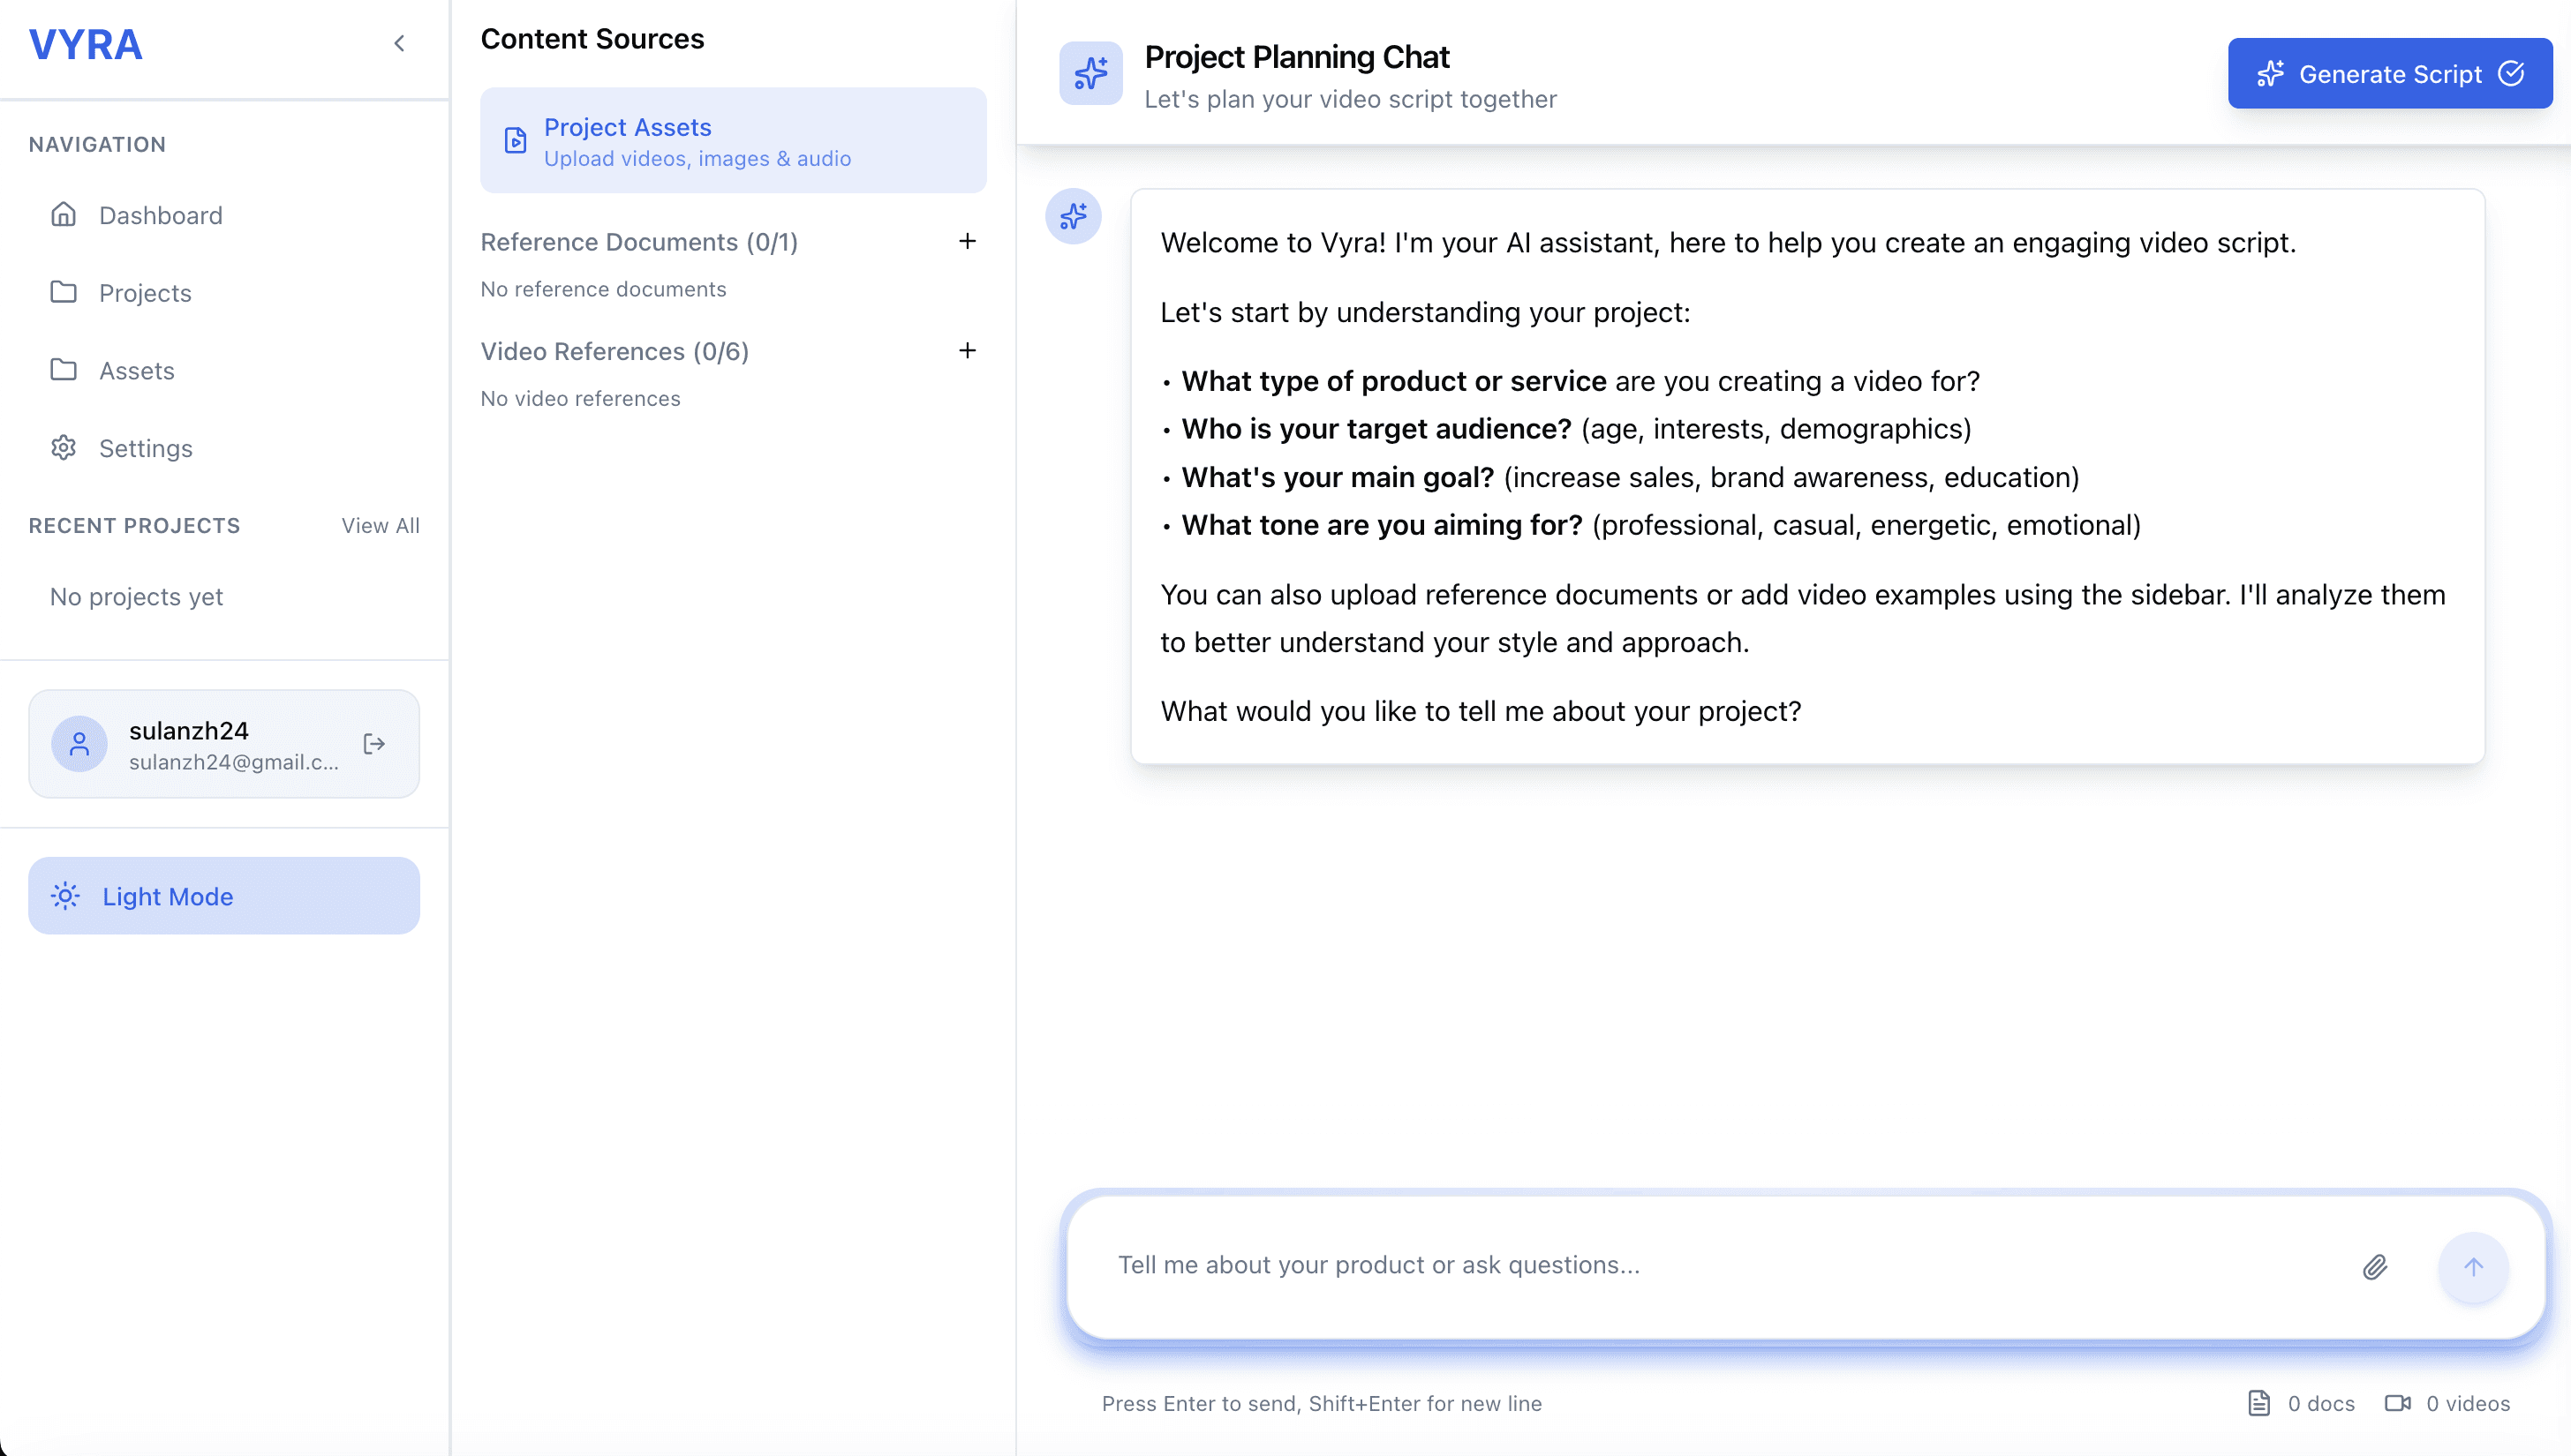Click the Project Planning Chat title
2571x1456 pixels.
[1296, 57]
